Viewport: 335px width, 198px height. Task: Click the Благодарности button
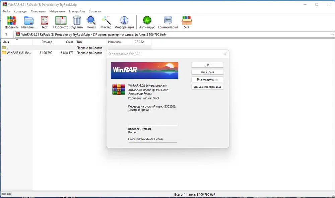pos(207,79)
